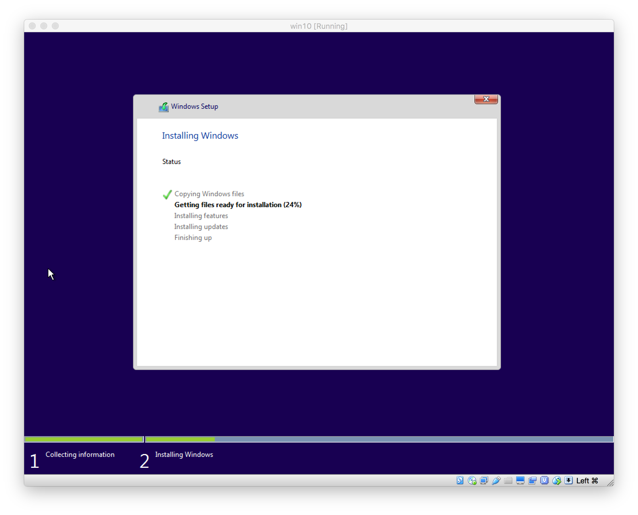Click the red close button of win10 window
This screenshot has width=638, height=515.
click(32, 26)
